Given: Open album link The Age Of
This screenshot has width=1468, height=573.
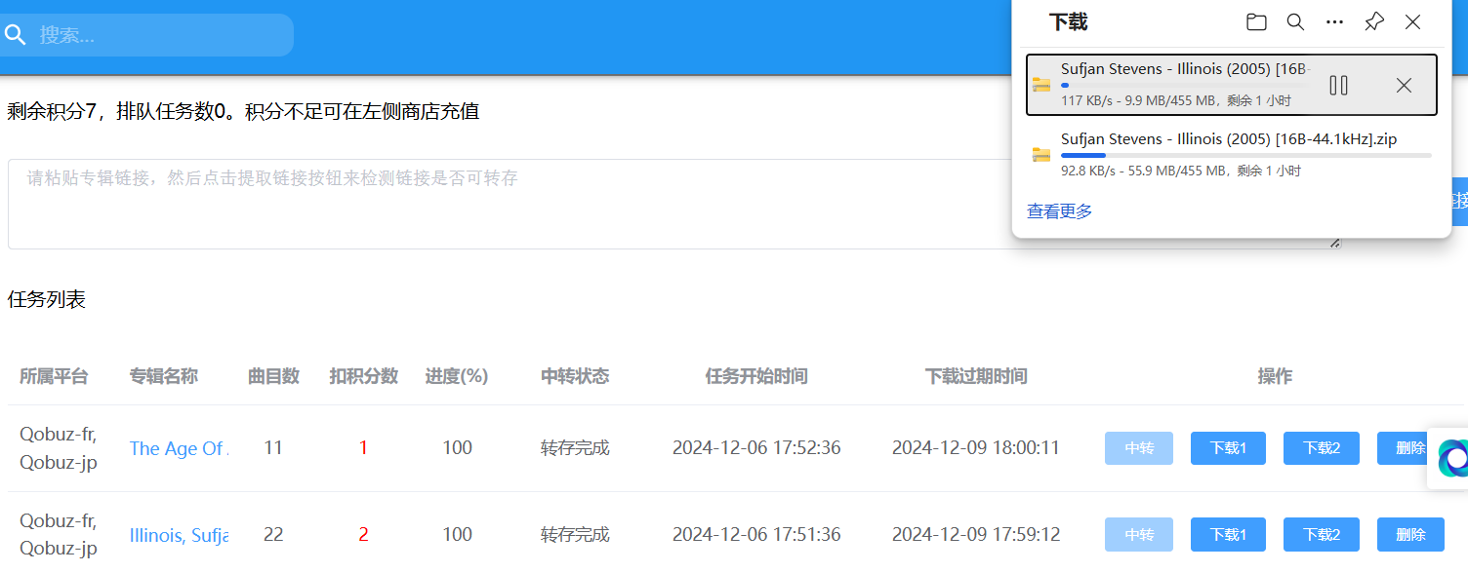Looking at the screenshot, I should (x=179, y=448).
